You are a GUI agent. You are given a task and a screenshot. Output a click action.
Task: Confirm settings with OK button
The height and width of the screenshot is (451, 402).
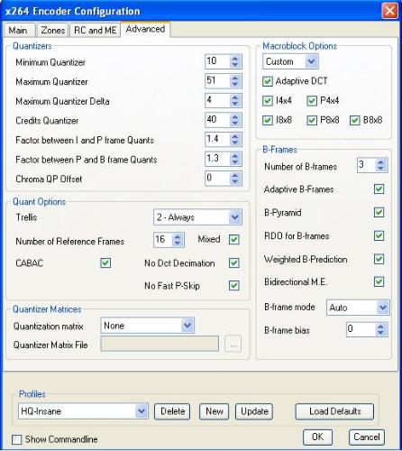[x=317, y=437]
